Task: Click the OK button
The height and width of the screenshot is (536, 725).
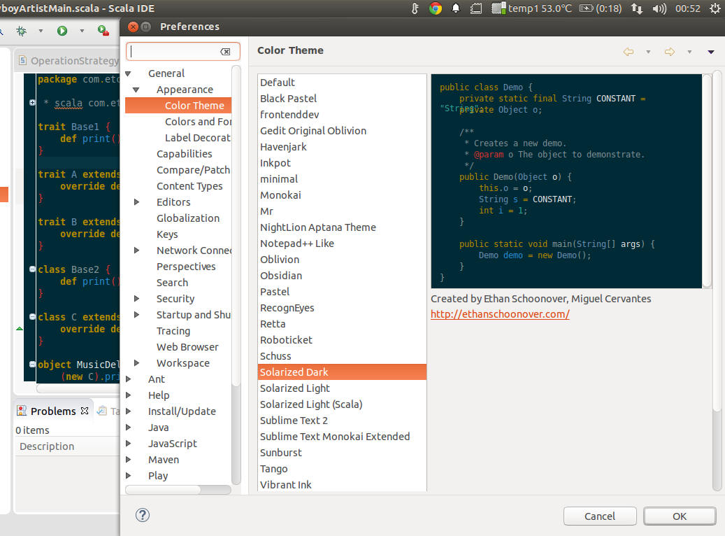Action: 680,516
